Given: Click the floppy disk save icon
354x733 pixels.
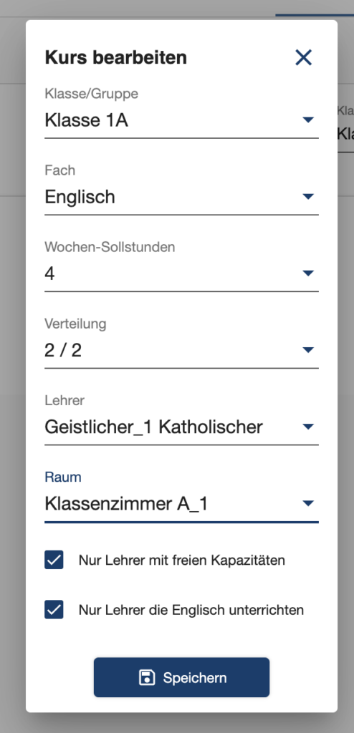Looking at the screenshot, I should [x=147, y=677].
